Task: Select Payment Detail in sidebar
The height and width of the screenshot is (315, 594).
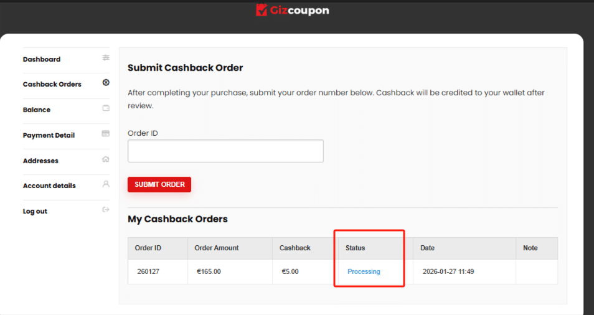Action: (49, 135)
